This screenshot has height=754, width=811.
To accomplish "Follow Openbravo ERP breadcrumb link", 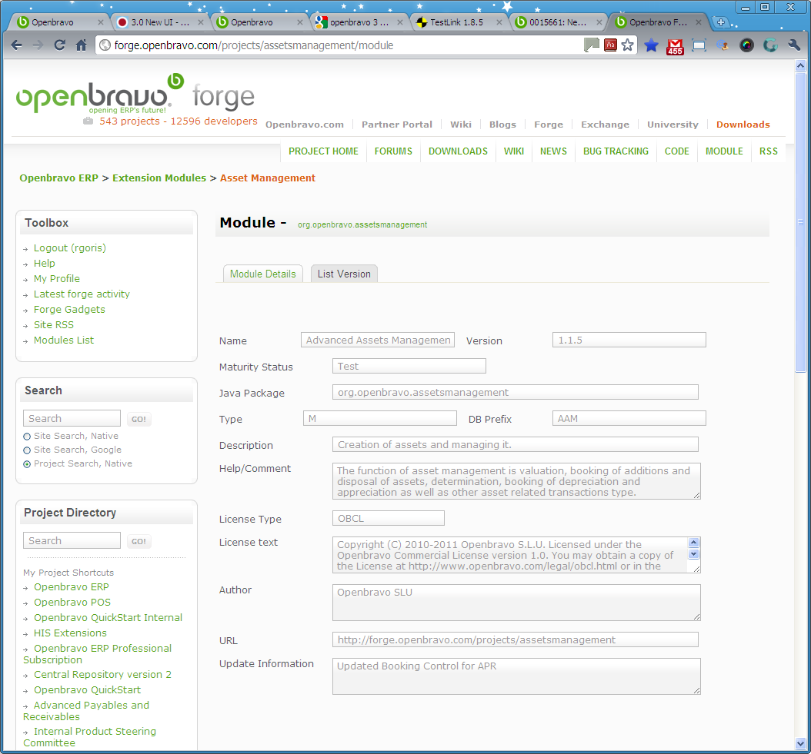I will (59, 178).
